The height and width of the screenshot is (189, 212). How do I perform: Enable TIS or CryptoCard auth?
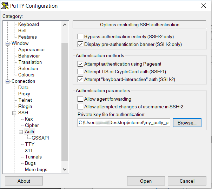pyautogui.click(x=80, y=72)
